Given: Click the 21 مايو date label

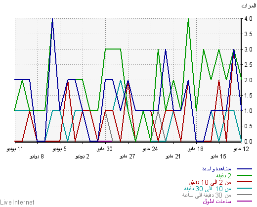Looking at the screenshot, I should coord(173,156).
